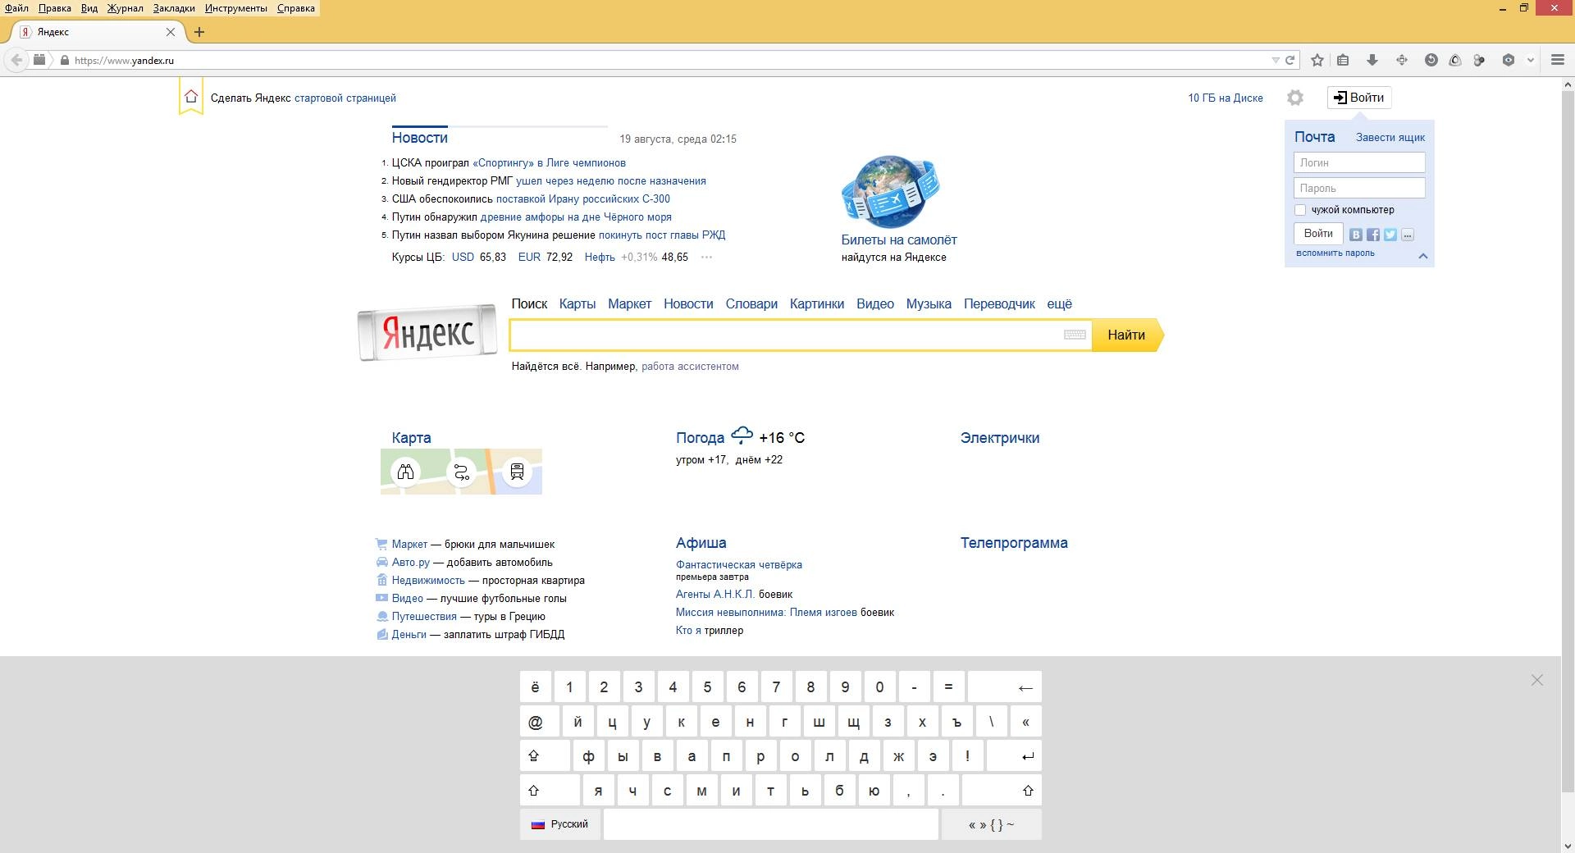
Task: Click the reload page icon in address bar
Action: click(x=1290, y=60)
